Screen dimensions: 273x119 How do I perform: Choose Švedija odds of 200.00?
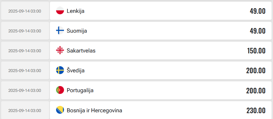(x=256, y=71)
